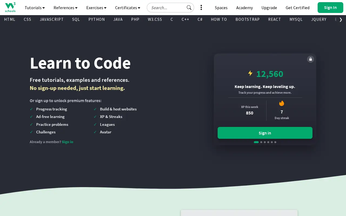Viewport: 346px width, 216px height.
Task: Expand the Tutorials dropdown
Action: point(35,8)
